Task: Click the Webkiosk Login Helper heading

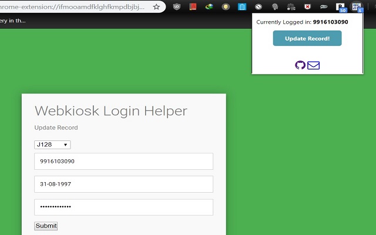Action: tap(111, 111)
